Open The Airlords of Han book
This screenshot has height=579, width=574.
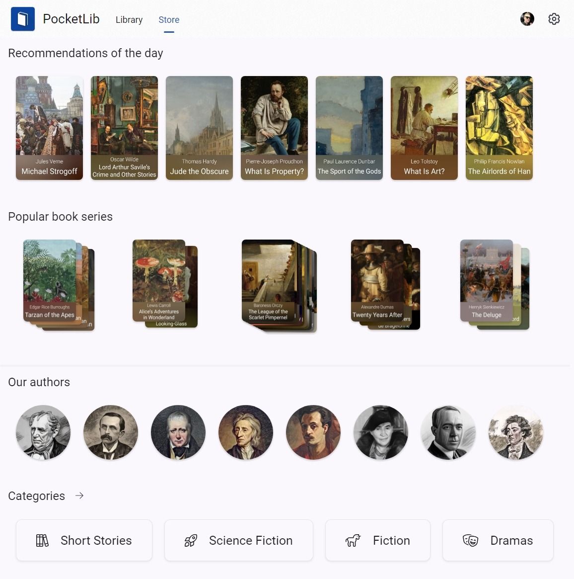[499, 128]
